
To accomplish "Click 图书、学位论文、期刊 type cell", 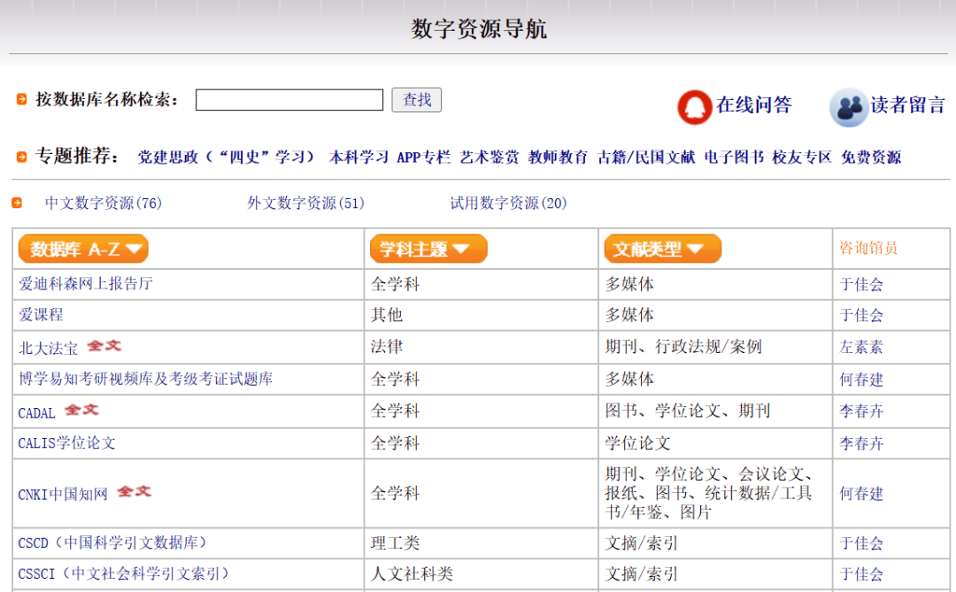I will (688, 411).
